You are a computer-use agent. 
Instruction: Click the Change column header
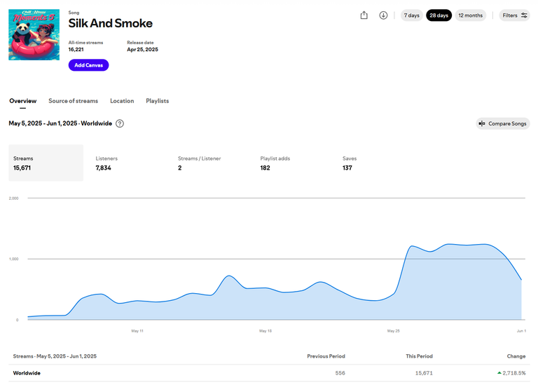coord(516,356)
